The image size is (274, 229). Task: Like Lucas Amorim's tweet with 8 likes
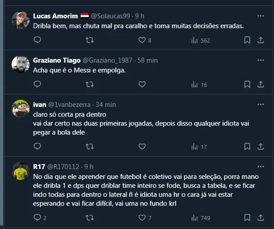[x=142, y=40]
